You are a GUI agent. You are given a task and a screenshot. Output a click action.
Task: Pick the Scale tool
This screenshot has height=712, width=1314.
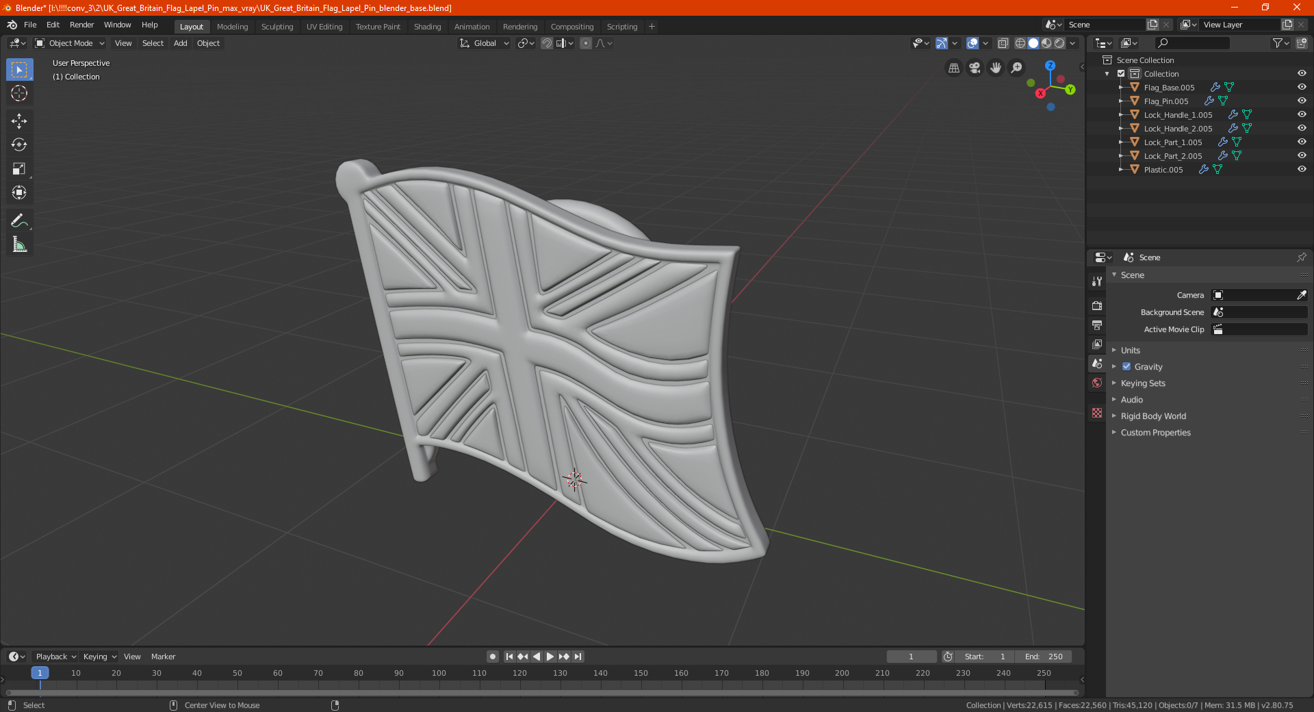point(19,168)
